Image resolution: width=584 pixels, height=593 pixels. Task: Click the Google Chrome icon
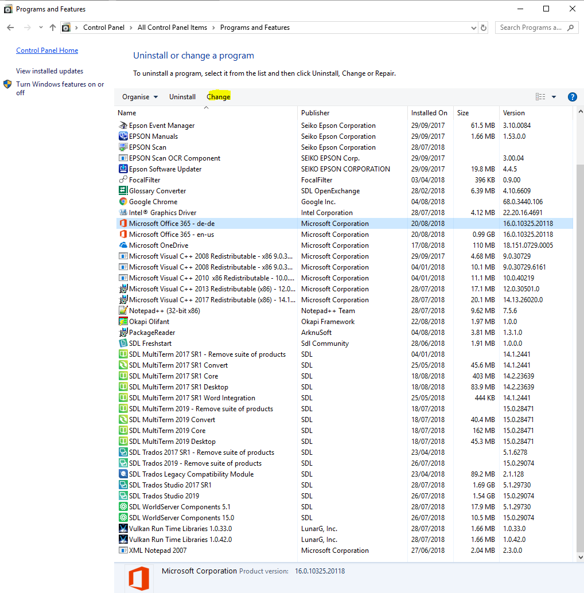[123, 201]
